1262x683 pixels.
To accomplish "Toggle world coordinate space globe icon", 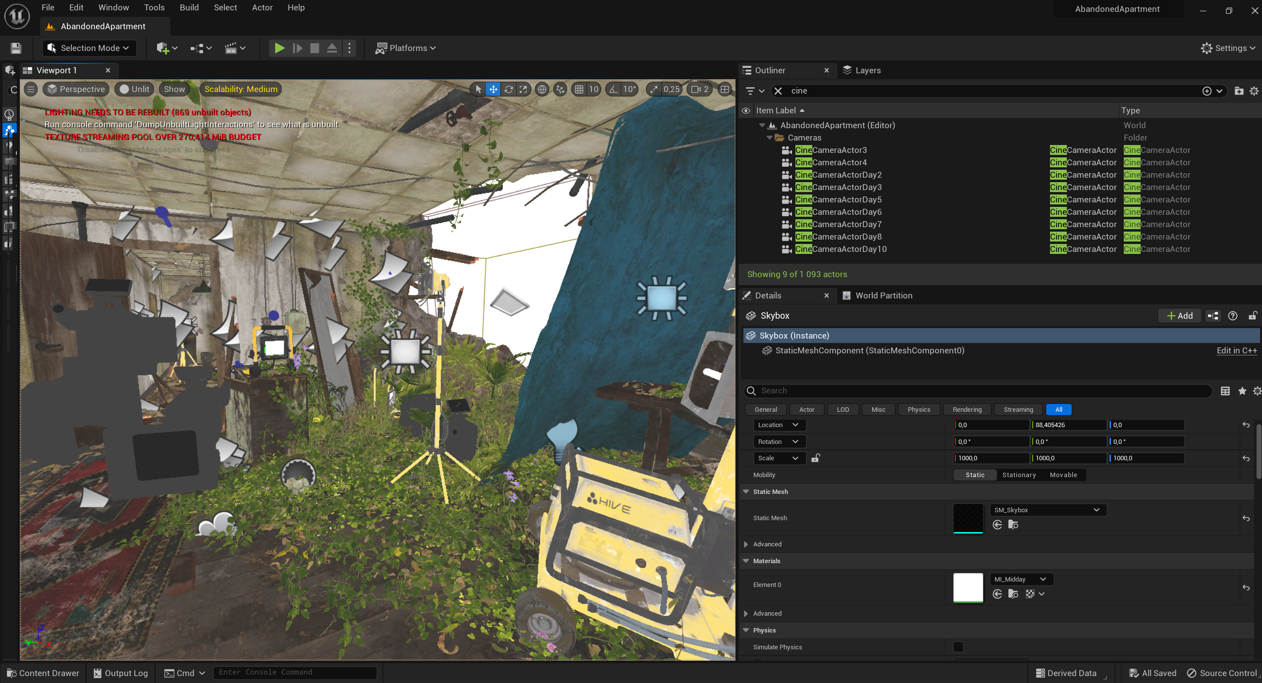I will click(542, 89).
